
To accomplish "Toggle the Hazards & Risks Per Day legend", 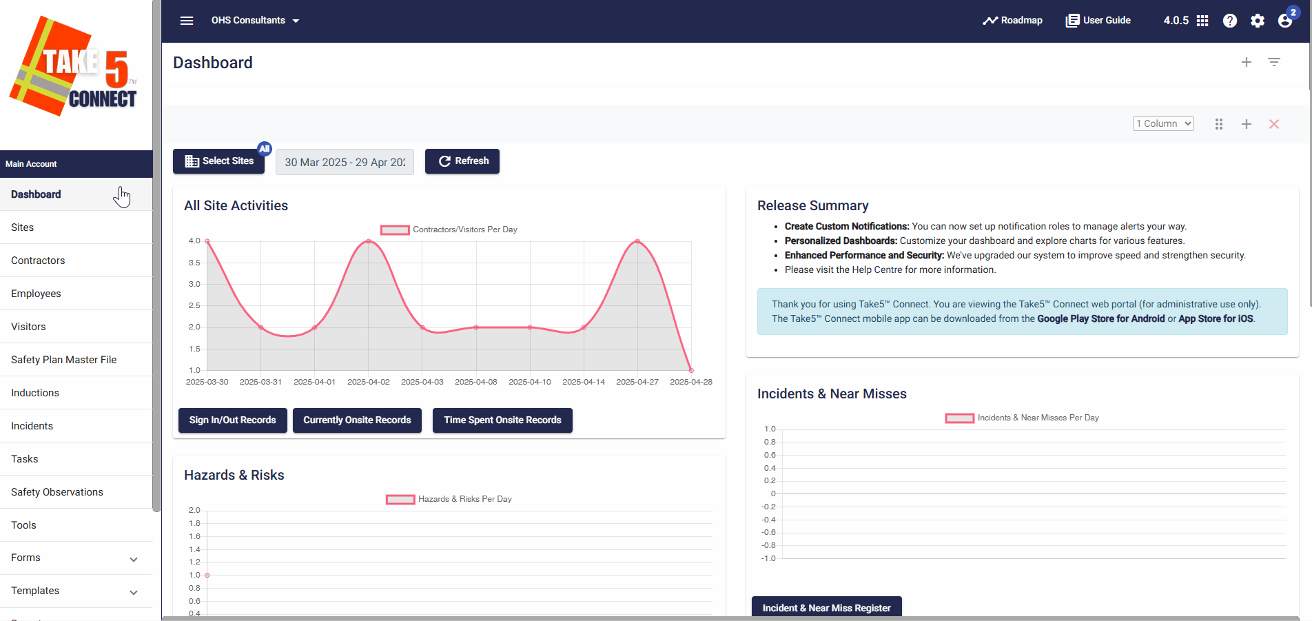I will click(449, 499).
